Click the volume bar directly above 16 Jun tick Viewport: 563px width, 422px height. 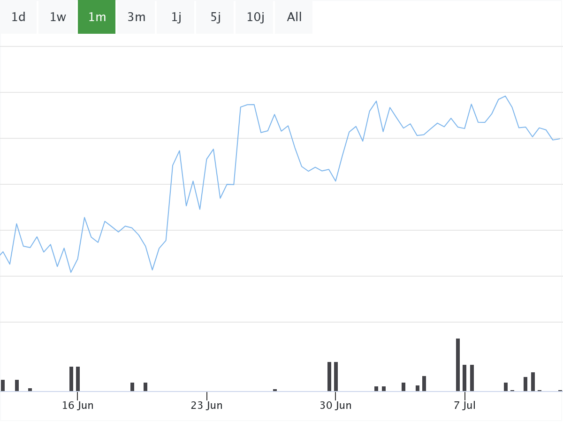[78, 378]
